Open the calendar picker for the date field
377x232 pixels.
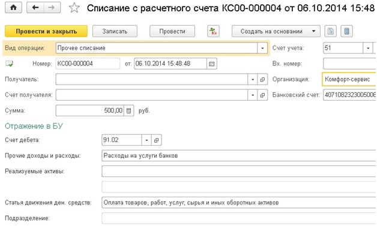[x=211, y=64]
